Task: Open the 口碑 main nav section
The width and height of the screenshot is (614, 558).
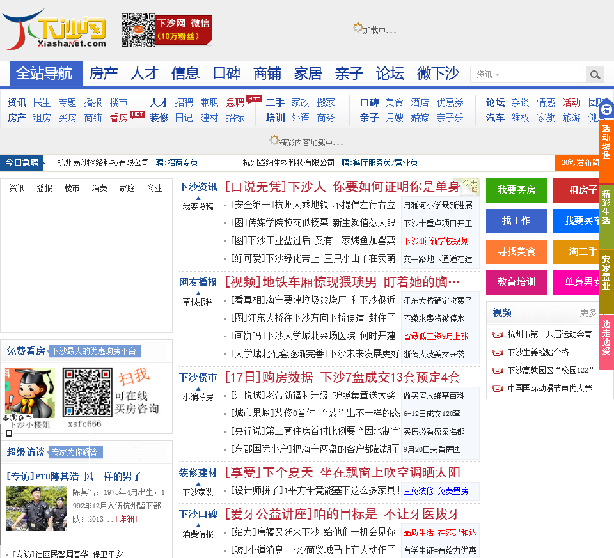Action: 226,73
